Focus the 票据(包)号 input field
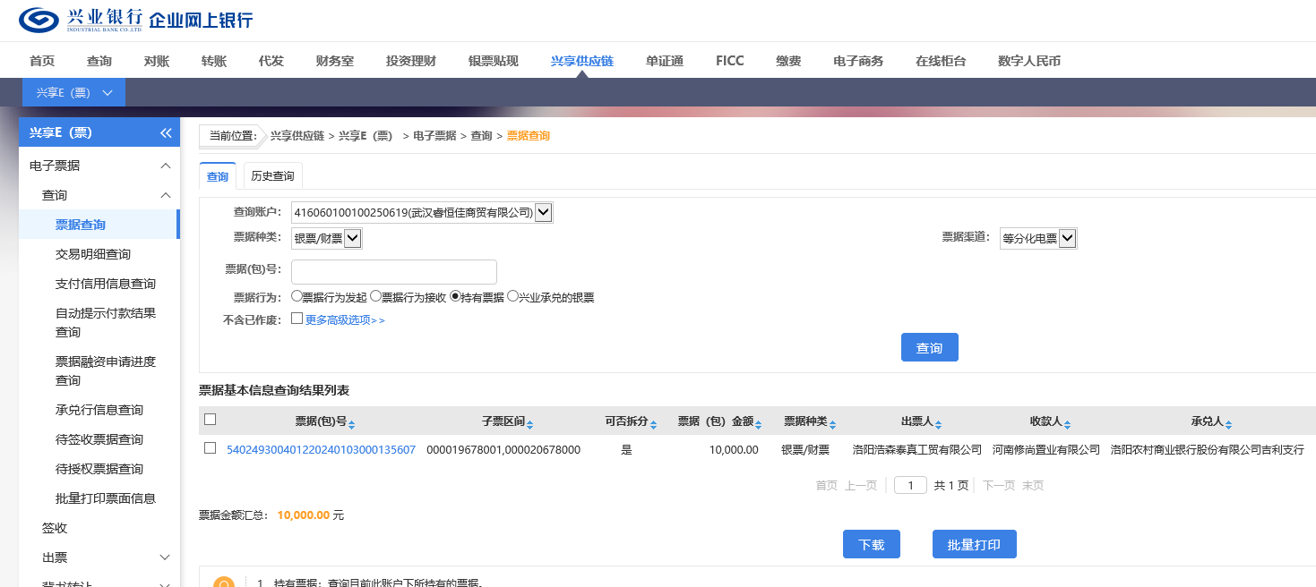The image size is (1316, 587). [394, 272]
